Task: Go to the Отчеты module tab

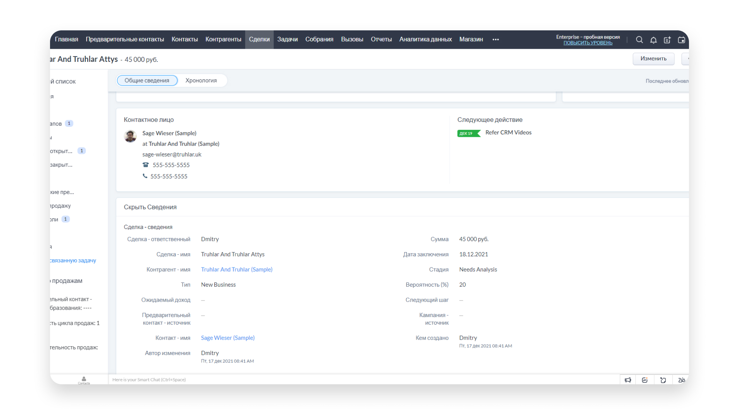Action: click(381, 40)
